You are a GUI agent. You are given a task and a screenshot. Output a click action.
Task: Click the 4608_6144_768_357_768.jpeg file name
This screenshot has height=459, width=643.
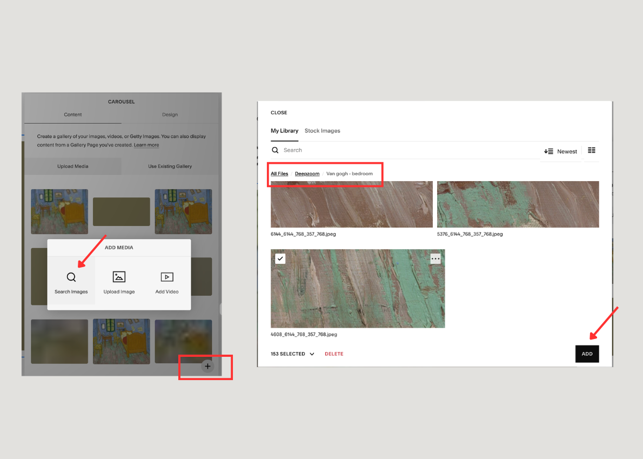coord(304,334)
